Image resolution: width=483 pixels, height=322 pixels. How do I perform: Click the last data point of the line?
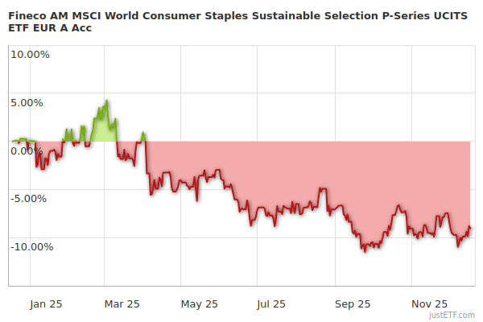(x=470, y=229)
